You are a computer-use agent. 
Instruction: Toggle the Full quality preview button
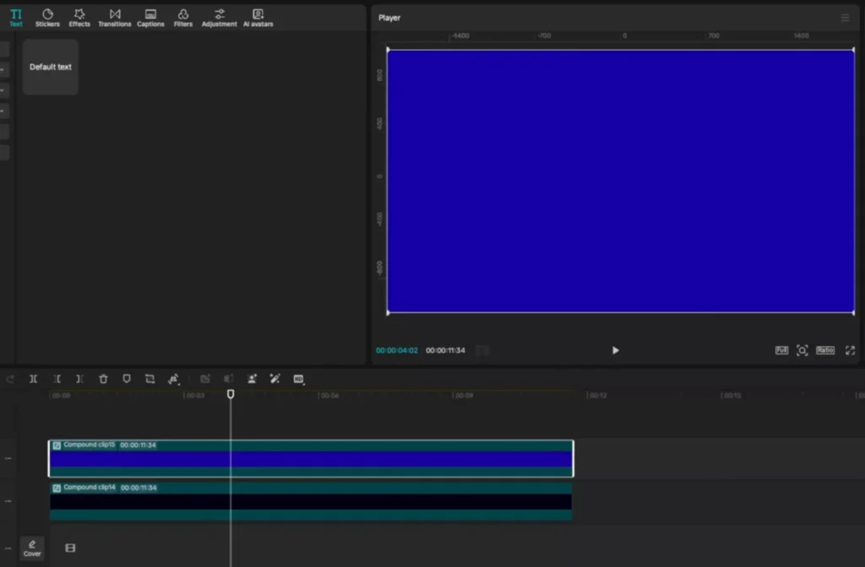click(781, 350)
